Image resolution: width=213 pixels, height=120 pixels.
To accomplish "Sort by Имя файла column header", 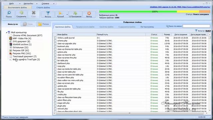I will coord(76,35).
